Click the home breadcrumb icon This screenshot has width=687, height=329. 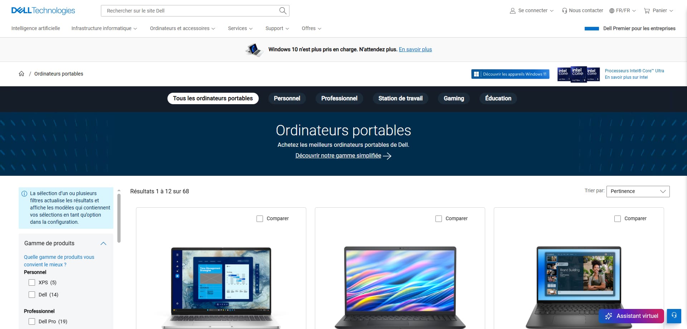(x=21, y=74)
